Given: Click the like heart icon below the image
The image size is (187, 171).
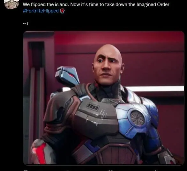Looking at the screenshot, I should (110, 171).
